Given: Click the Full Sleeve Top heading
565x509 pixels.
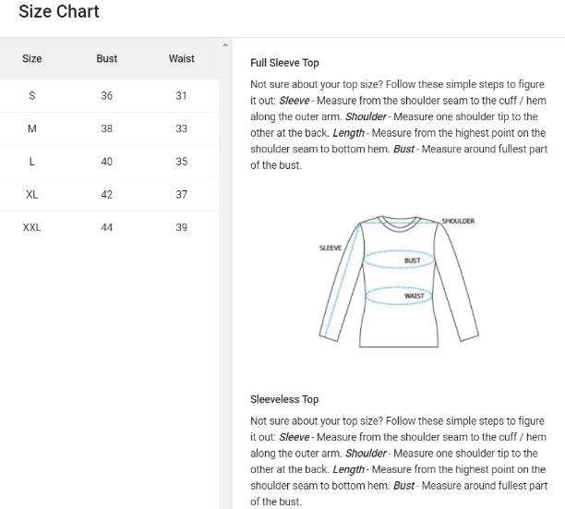Looking at the screenshot, I should 284,63.
